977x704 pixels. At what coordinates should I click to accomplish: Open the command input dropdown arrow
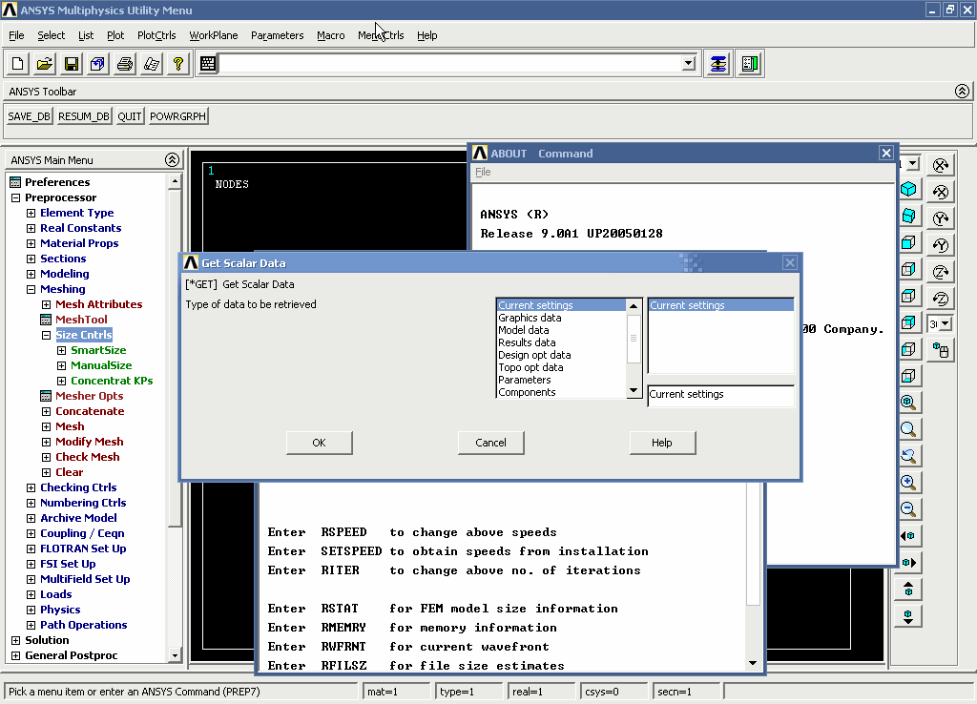coord(689,64)
